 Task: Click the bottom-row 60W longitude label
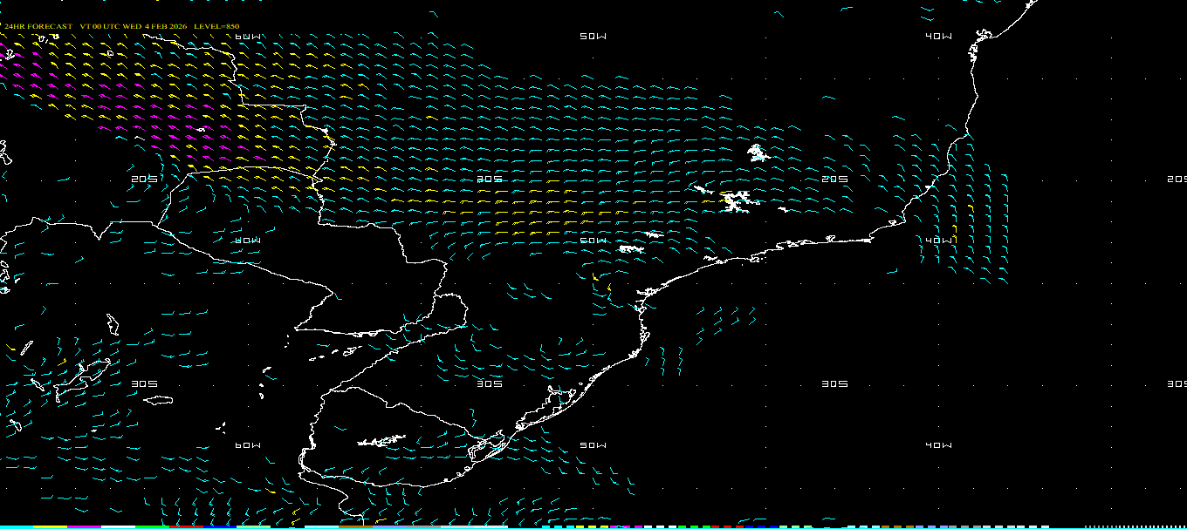[x=248, y=445]
